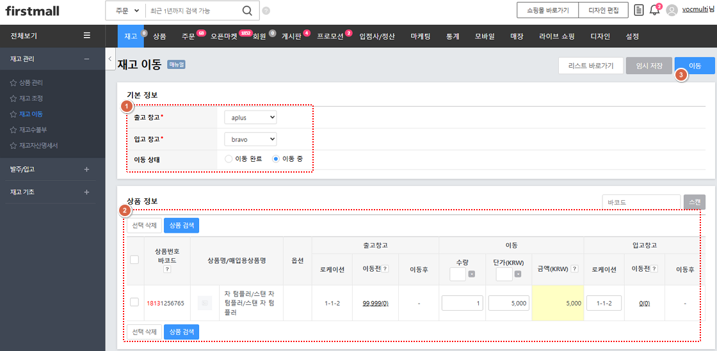The width and height of the screenshot is (717, 351).
Task: Click the 임시 저장 button
Action: pos(649,66)
